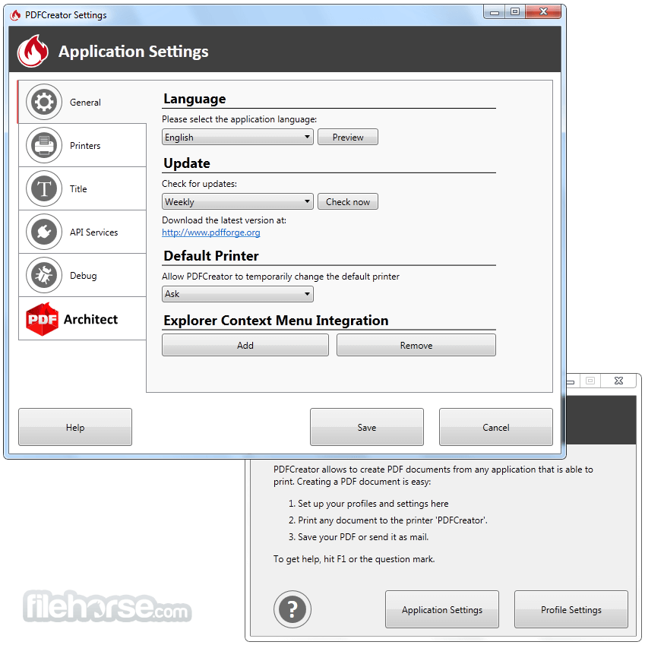
Task: Click the Preview language button
Action: (348, 137)
